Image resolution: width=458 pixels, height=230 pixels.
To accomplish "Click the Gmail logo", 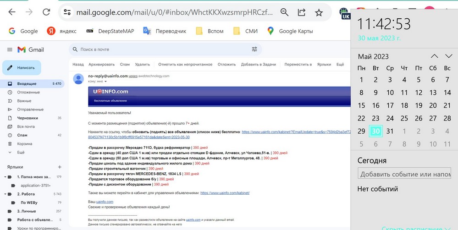I will tap(31, 49).
